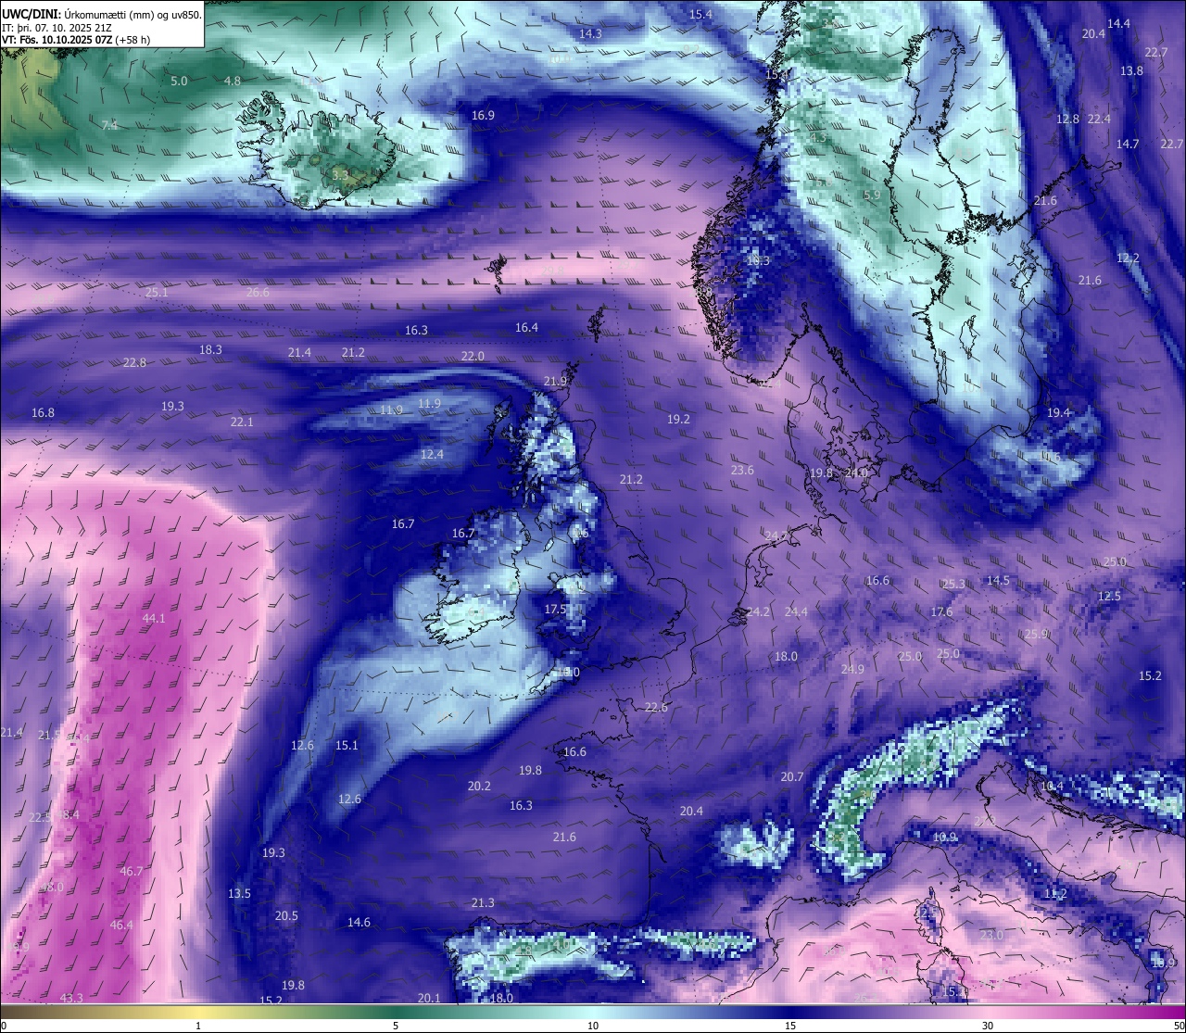Click the 24.9 value over Germany
This screenshot has height=1033, width=1186.
tap(852, 669)
